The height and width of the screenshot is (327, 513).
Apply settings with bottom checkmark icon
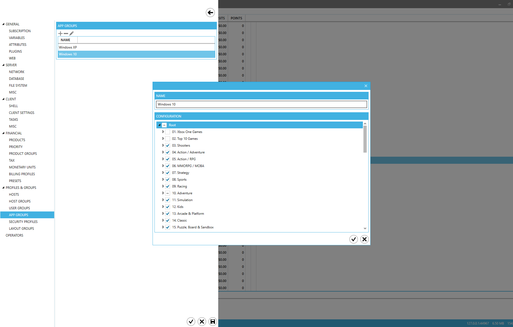191,322
